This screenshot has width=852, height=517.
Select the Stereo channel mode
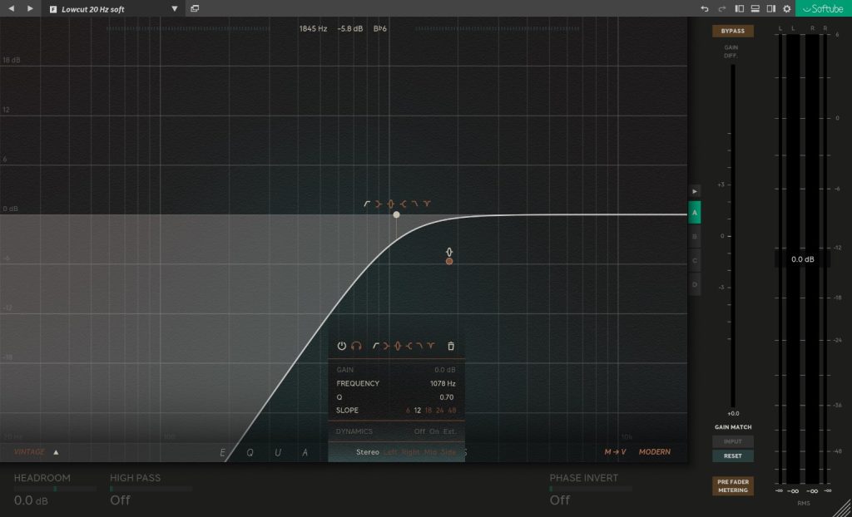coord(368,452)
